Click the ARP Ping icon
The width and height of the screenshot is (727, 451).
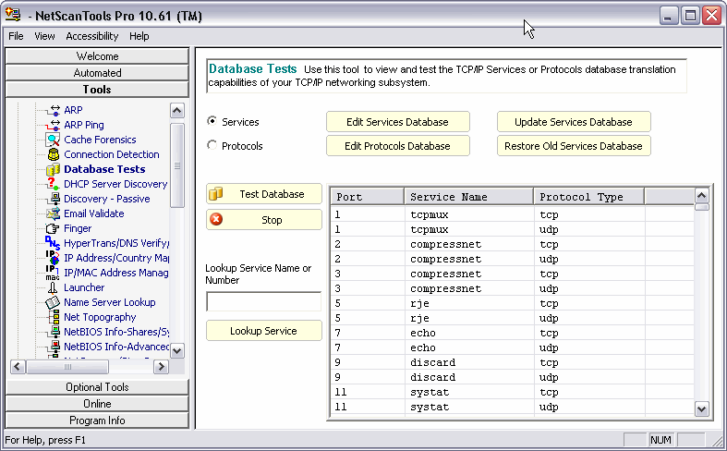(54, 125)
